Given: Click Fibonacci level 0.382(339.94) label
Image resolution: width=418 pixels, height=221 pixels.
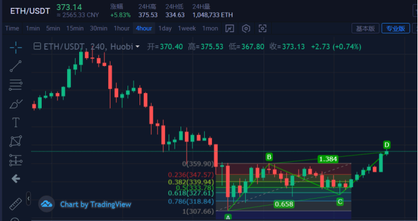Looking at the screenshot, I should pos(191,182).
